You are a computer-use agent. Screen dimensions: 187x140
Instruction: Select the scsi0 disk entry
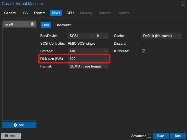point(19,24)
